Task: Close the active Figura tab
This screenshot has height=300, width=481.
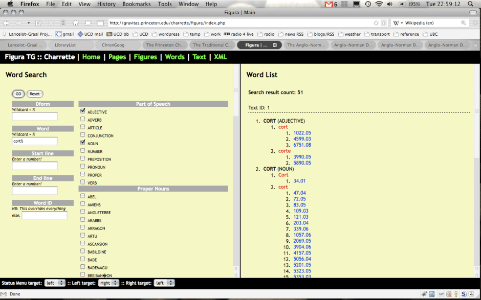Action: pyautogui.click(x=275, y=45)
